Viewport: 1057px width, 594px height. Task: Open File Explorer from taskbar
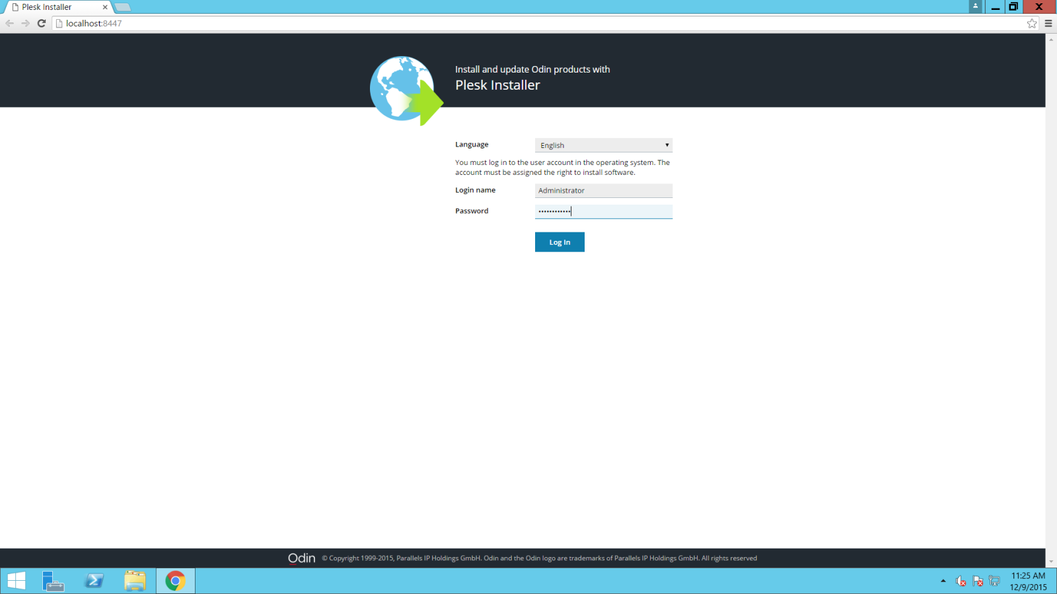135,581
